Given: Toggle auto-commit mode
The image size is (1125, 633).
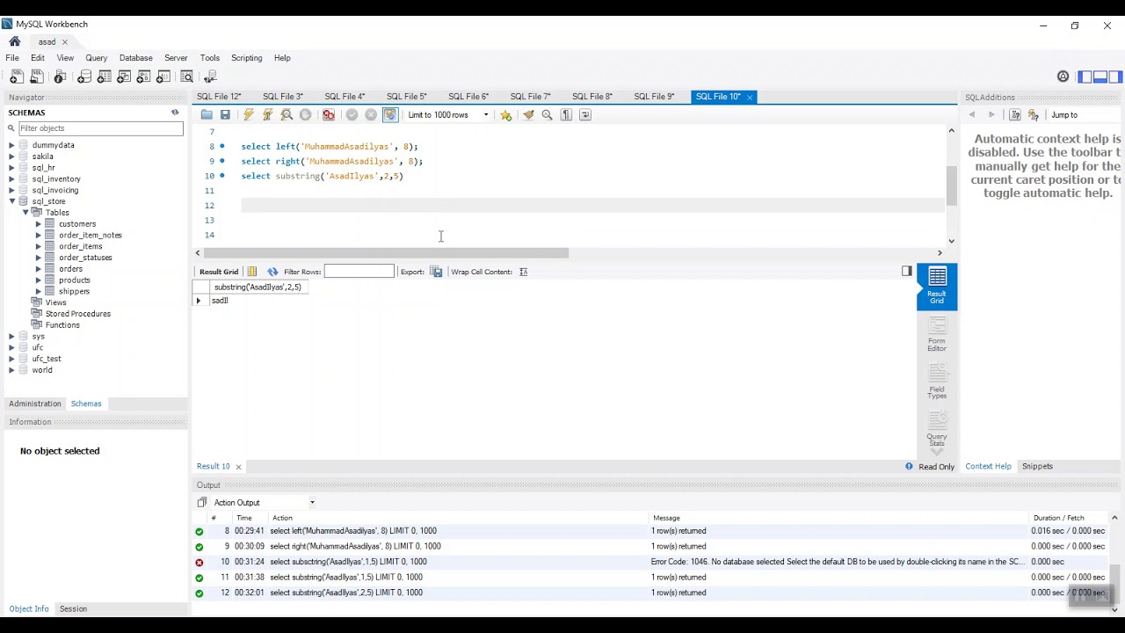Looking at the screenshot, I should pyautogui.click(x=390, y=115).
